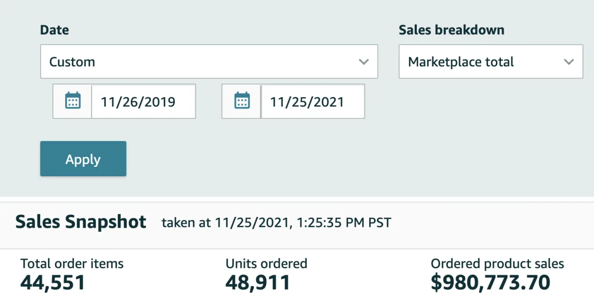Click the chevron arrow in the Date dropdown
Image resolution: width=594 pixels, height=305 pixels.
(x=364, y=62)
